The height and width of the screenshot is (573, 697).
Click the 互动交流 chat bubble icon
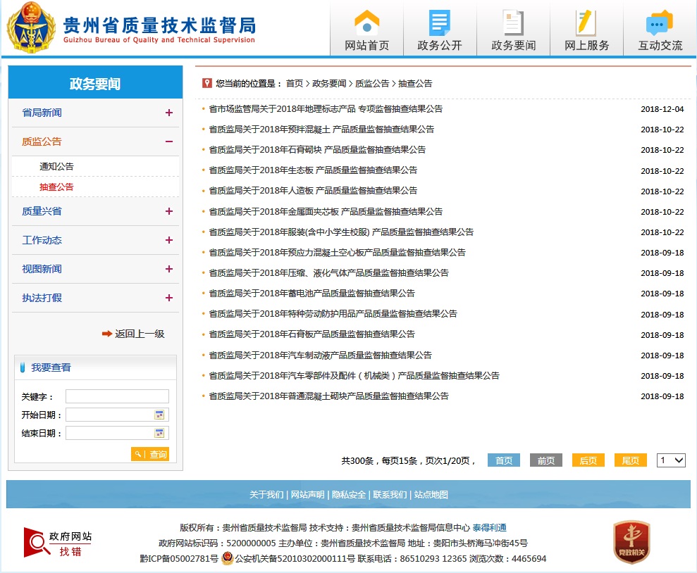[660, 23]
